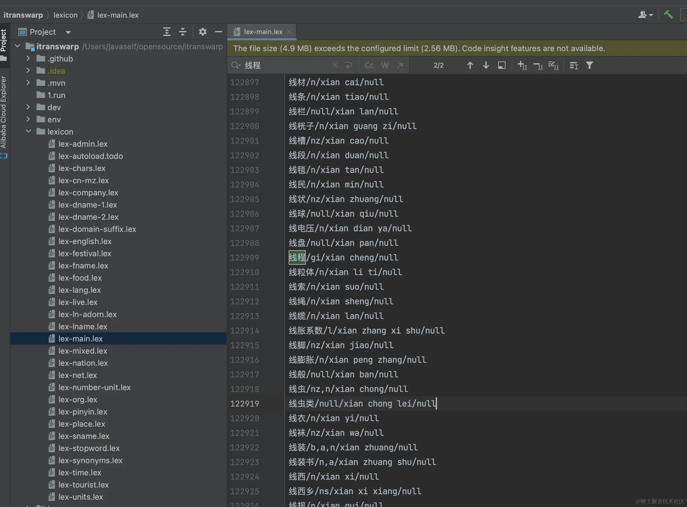Open lex-stopword.lex in the tree
The height and width of the screenshot is (507, 687).
click(x=89, y=448)
